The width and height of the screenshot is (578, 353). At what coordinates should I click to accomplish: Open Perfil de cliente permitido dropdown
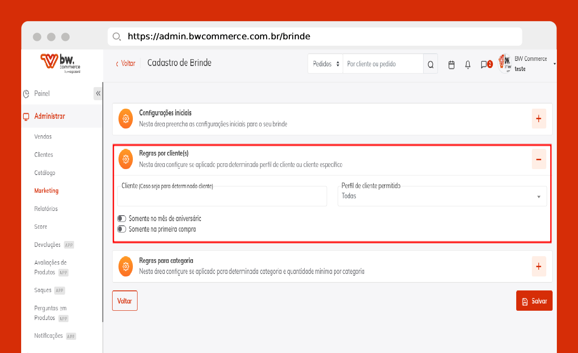[x=442, y=197]
